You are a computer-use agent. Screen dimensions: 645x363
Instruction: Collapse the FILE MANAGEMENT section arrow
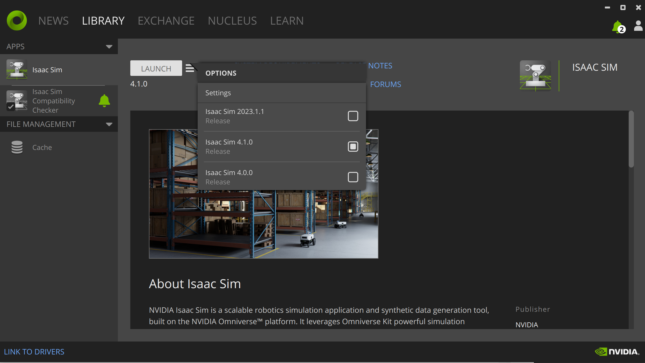click(109, 124)
